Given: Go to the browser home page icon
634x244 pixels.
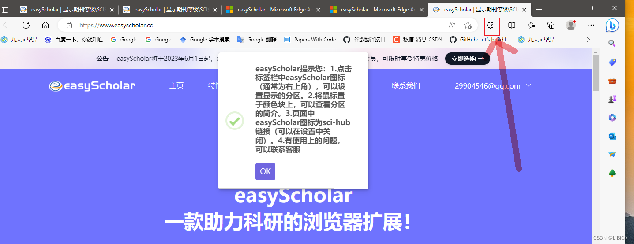Looking at the screenshot, I should point(45,25).
